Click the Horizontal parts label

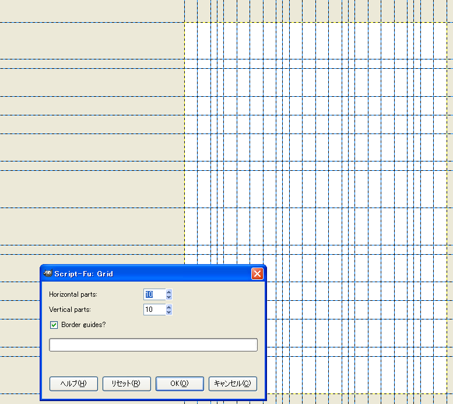(73, 294)
